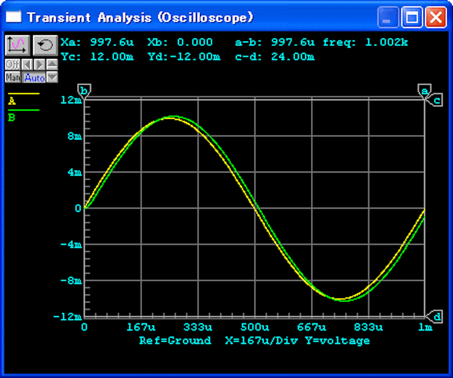Click the c-d: 24.00m readout
This screenshot has height=378, width=453.
(275, 57)
